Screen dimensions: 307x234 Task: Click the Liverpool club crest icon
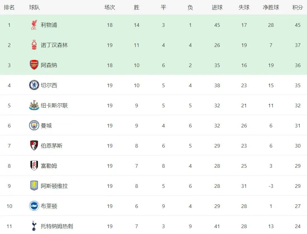click(x=34, y=25)
